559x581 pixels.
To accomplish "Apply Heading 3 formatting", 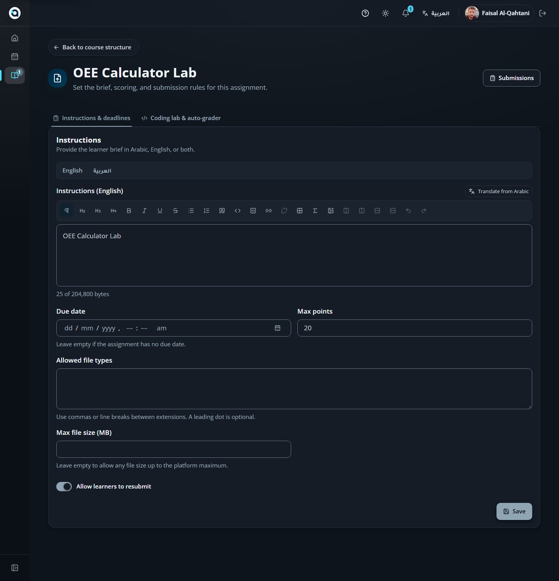I will click(98, 211).
